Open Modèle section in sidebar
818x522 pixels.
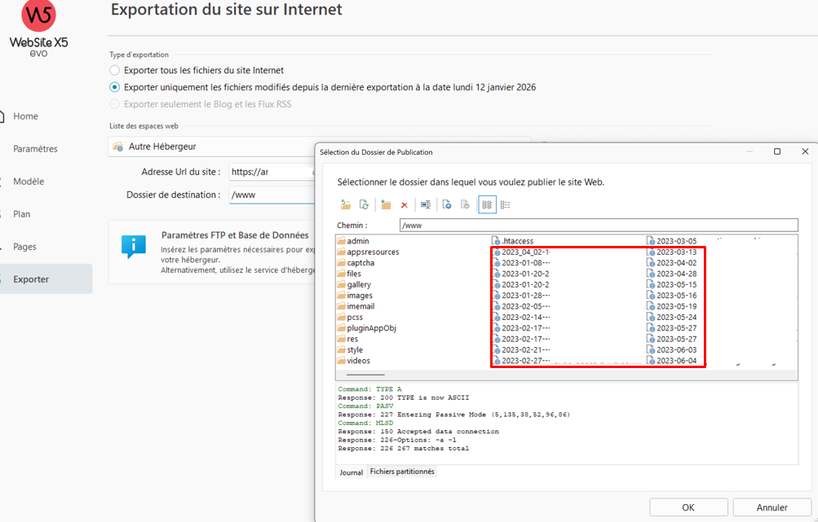tap(29, 182)
